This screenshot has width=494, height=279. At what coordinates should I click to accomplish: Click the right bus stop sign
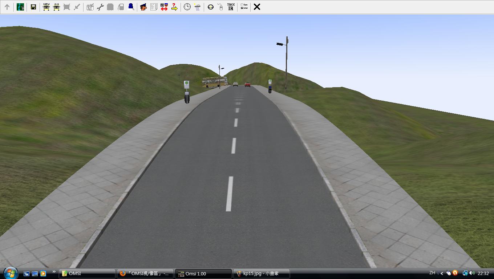click(x=270, y=82)
